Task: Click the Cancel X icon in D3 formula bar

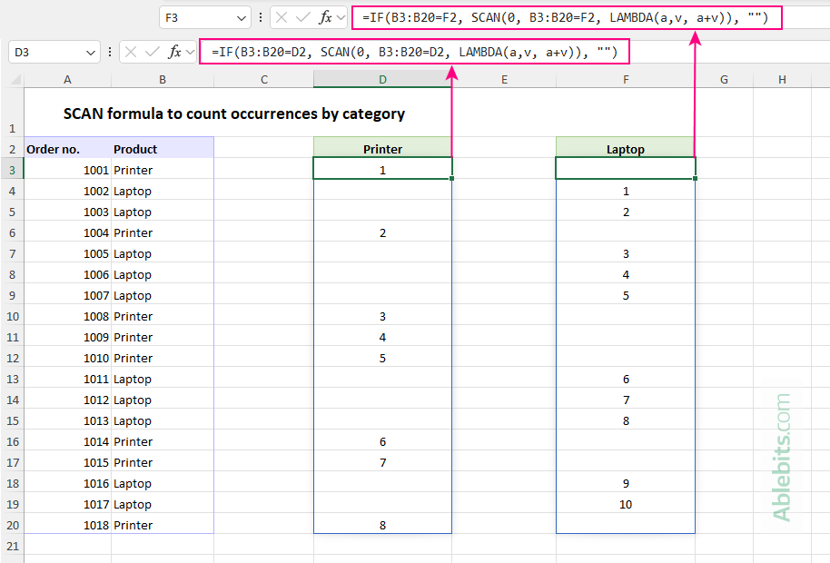Action: (131, 52)
